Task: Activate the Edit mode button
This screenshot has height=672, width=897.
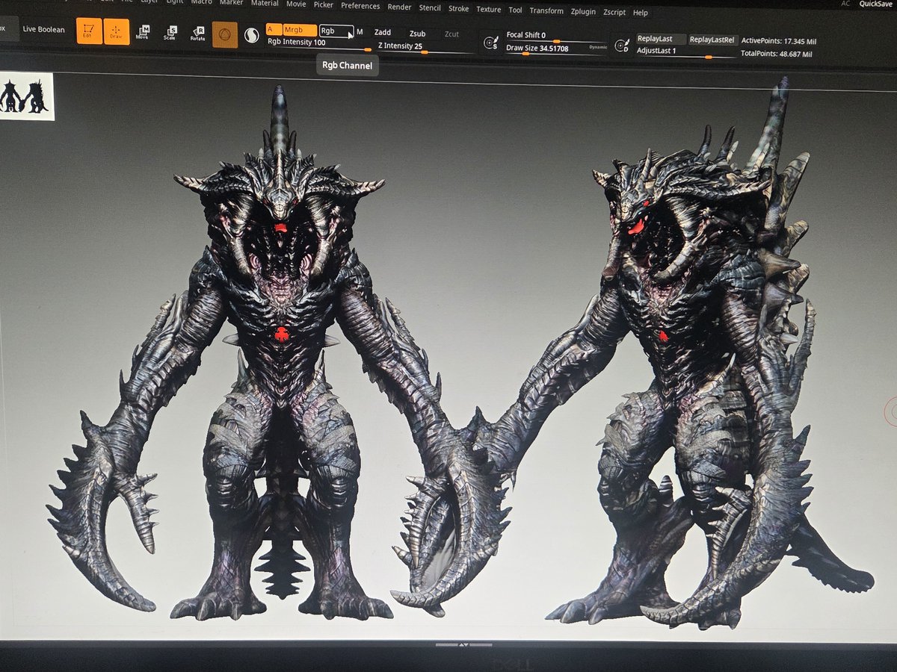Action: (x=89, y=31)
